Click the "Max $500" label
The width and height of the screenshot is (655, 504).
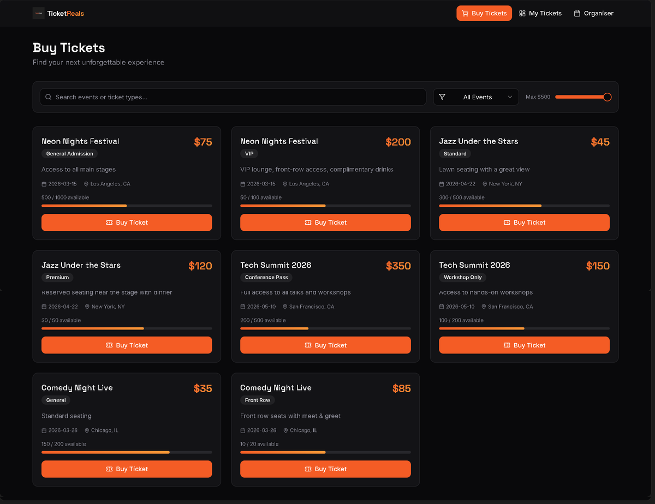pos(538,97)
